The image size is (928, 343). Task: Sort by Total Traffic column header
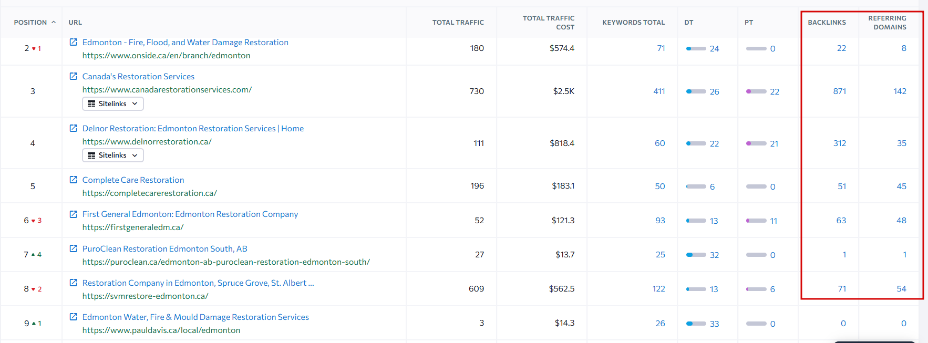pos(458,22)
